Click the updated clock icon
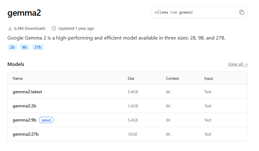The image size is (259, 151). (54, 28)
